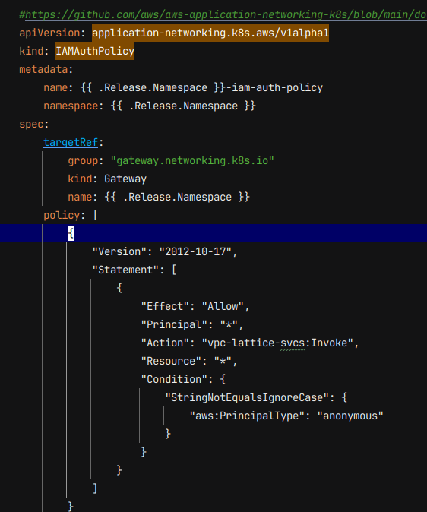Image resolution: width=427 pixels, height=512 pixels.
Task: Click the "Allow" effect value
Action: coord(223,307)
